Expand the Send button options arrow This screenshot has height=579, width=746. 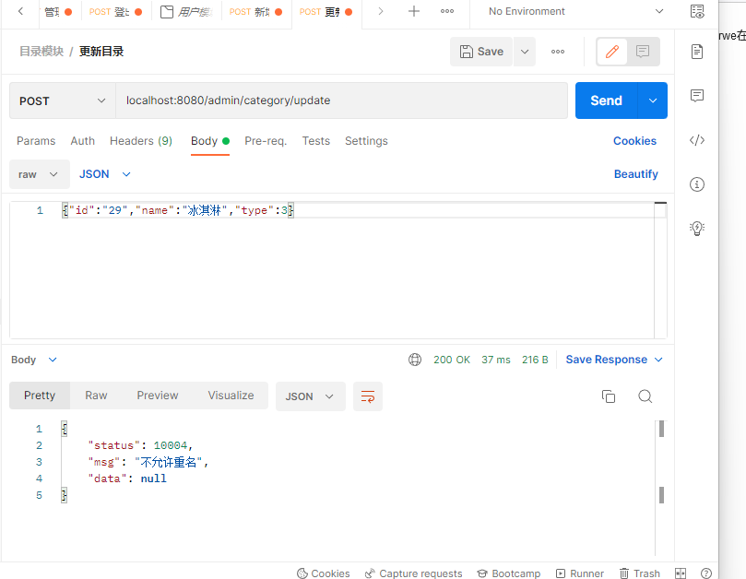point(653,100)
